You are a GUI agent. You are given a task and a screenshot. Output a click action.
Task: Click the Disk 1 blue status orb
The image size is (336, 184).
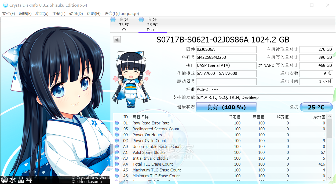pyautogui.click(x=141, y=19)
